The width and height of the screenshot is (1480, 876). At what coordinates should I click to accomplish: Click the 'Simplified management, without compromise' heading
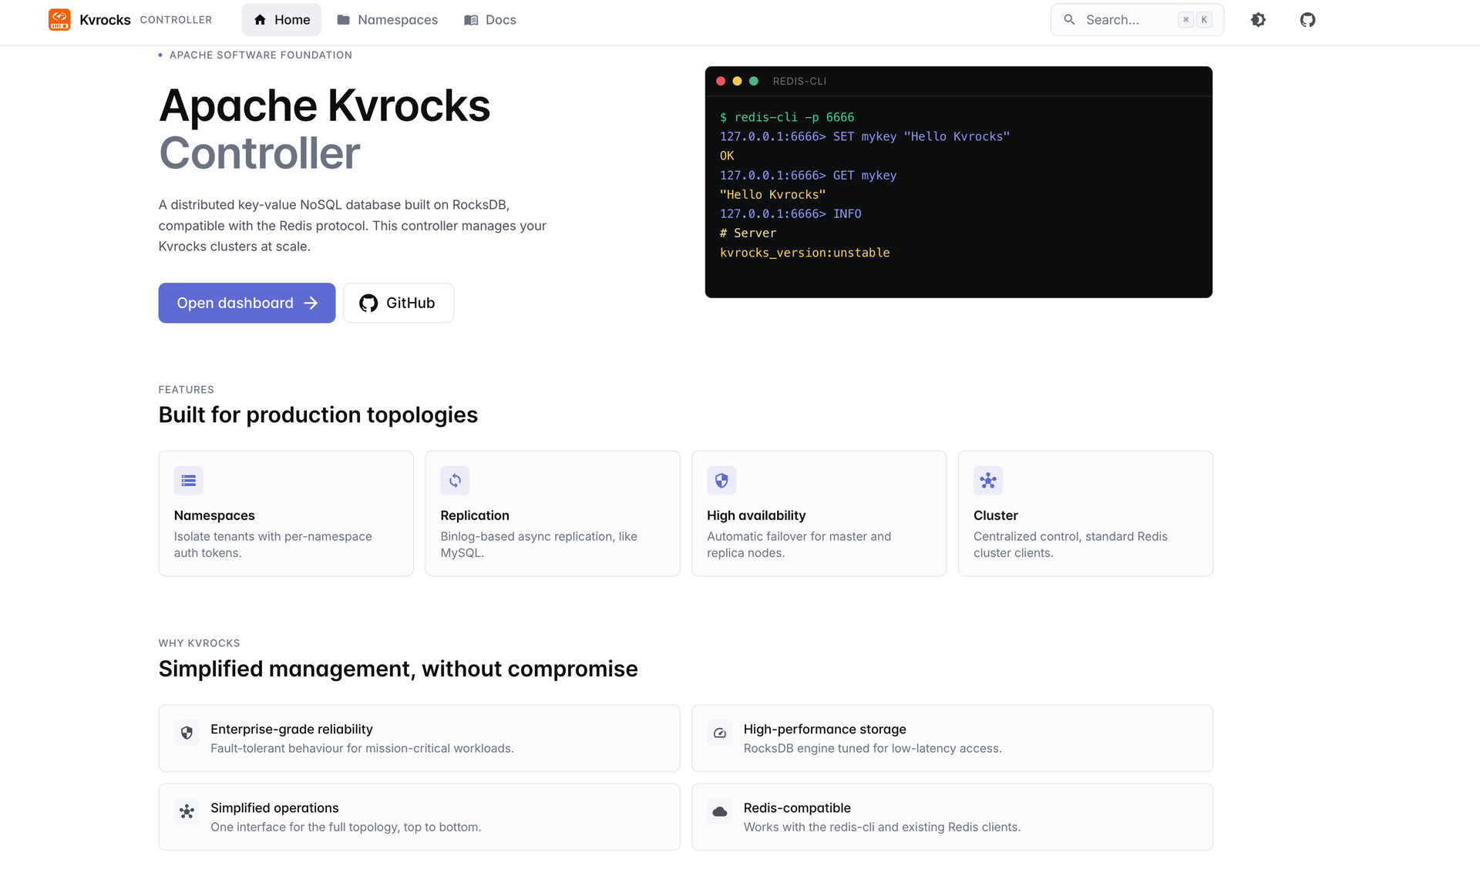[x=399, y=669]
